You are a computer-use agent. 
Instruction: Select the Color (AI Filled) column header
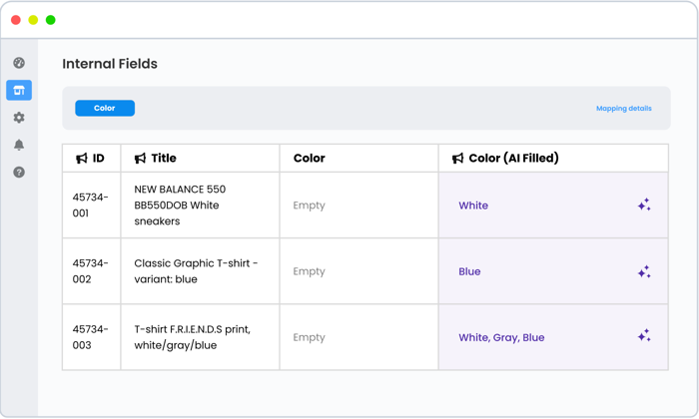[x=513, y=158]
